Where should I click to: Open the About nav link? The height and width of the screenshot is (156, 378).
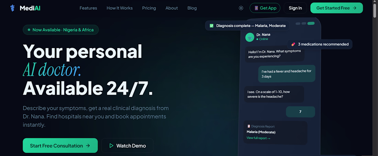pos(171,8)
